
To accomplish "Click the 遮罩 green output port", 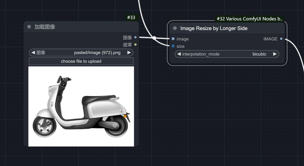I will click(x=135, y=45).
